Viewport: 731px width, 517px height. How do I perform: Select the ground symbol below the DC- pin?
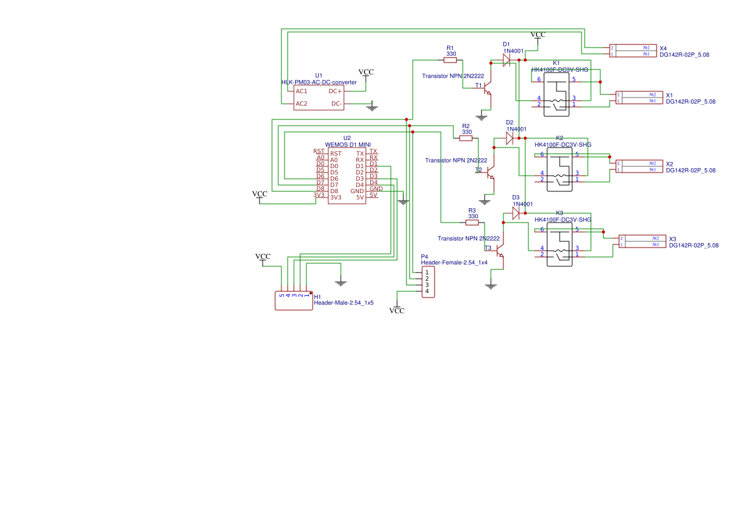(371, 106)
